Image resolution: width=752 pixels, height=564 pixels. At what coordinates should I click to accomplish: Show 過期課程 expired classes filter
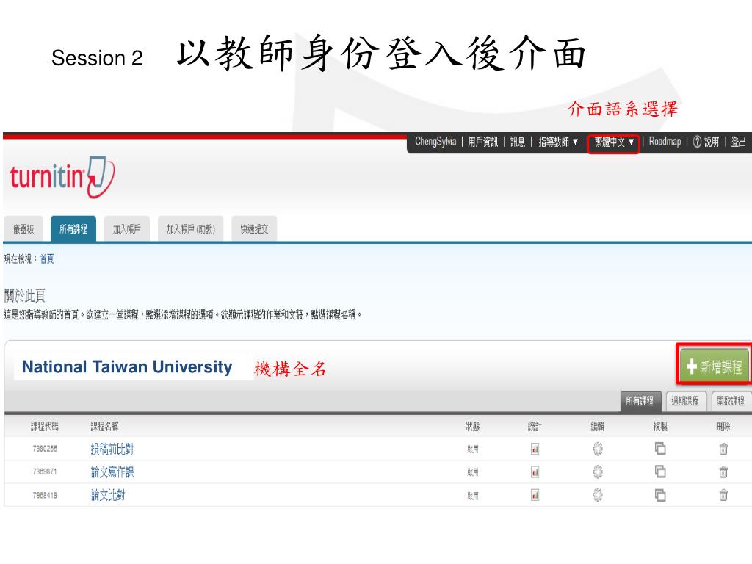click(685, 401)
